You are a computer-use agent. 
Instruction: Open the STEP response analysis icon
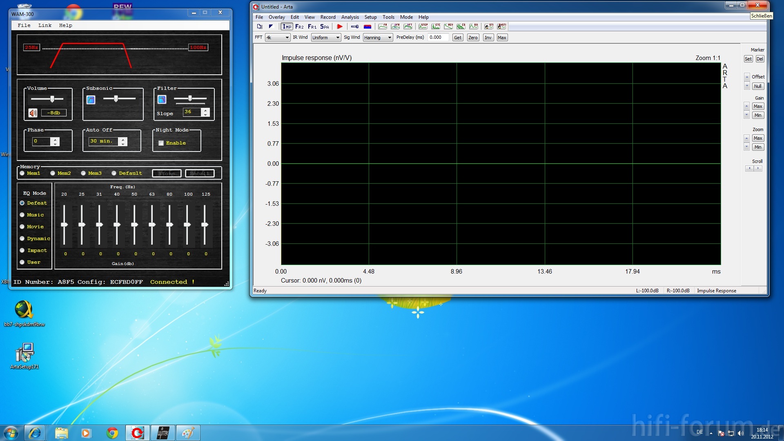click(x=423, y=27)
